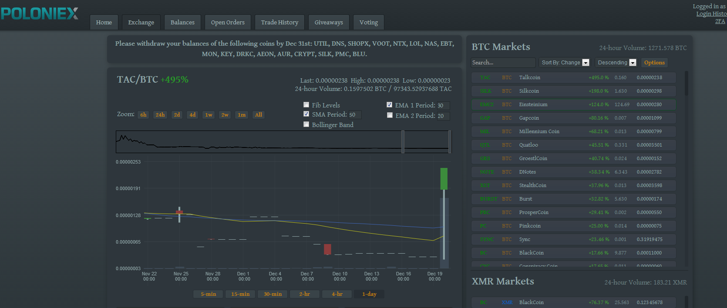Click the Poloniex logo
Screen dimensions: 727x308
[40, 13]
